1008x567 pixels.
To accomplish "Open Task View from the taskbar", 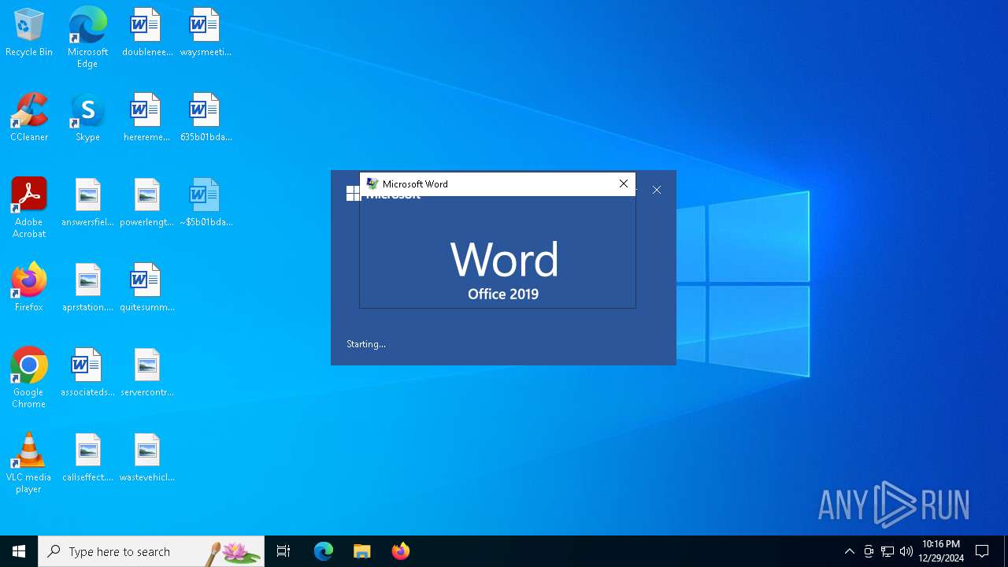I will coord(283,551).
